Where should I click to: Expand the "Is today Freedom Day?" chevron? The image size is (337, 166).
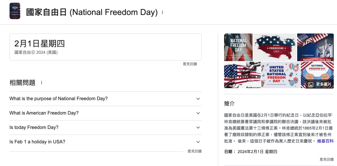click(198, 128)
